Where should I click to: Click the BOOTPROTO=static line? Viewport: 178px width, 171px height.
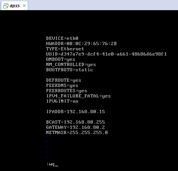pyautogui.click(x=69, y=70)
